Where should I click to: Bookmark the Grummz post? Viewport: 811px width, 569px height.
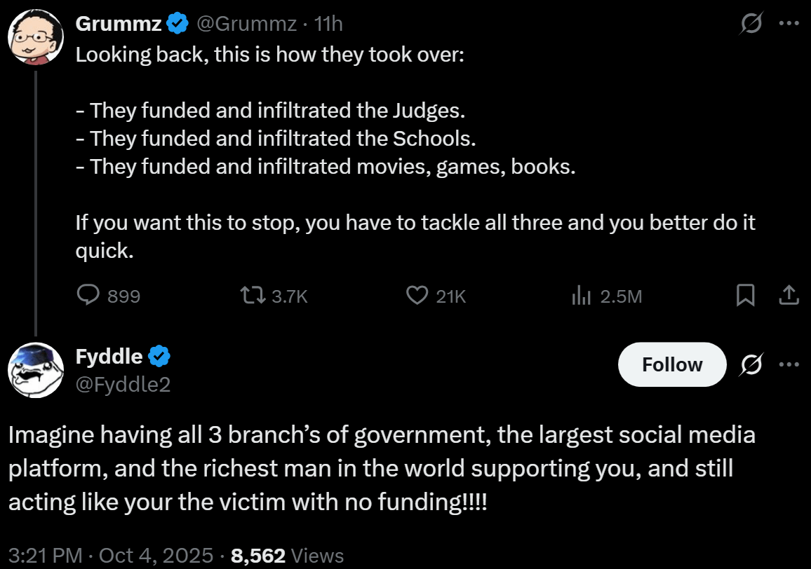point(745,296)
